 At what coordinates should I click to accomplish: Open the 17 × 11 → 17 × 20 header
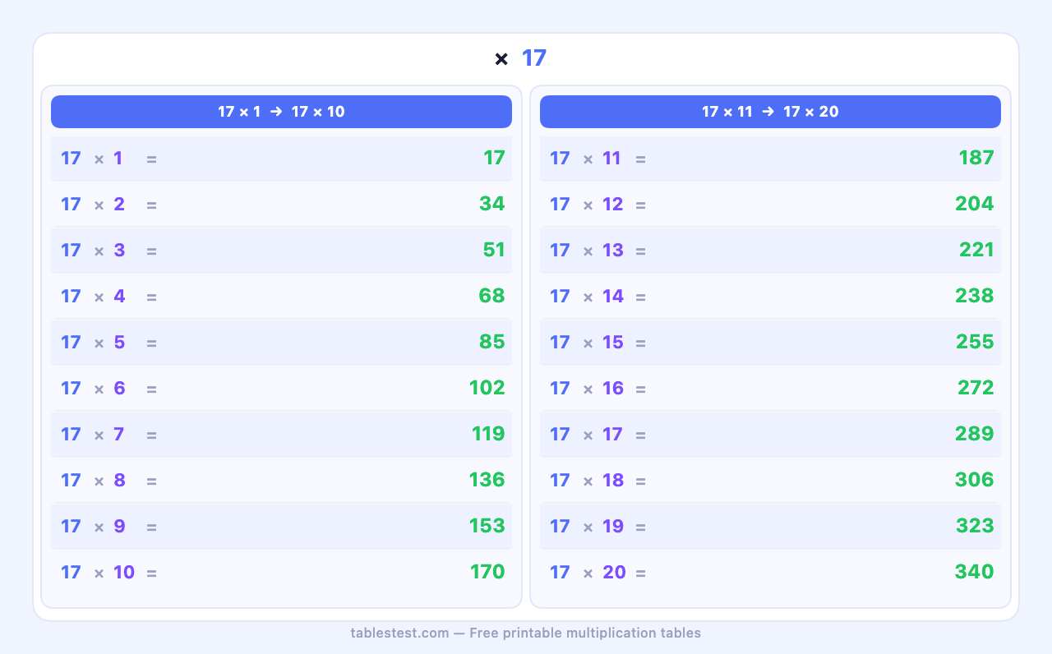click(770, 112)
